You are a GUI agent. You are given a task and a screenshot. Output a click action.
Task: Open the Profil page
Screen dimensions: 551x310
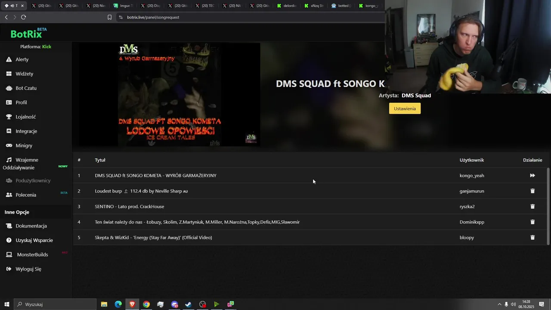[x=21, y=102]
